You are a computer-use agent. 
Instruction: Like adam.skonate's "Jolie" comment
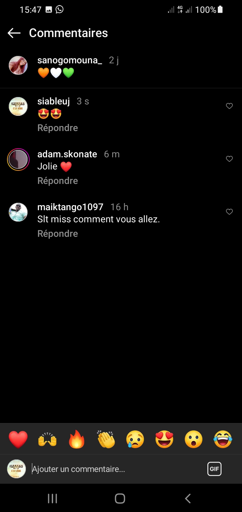click(229, 159)
